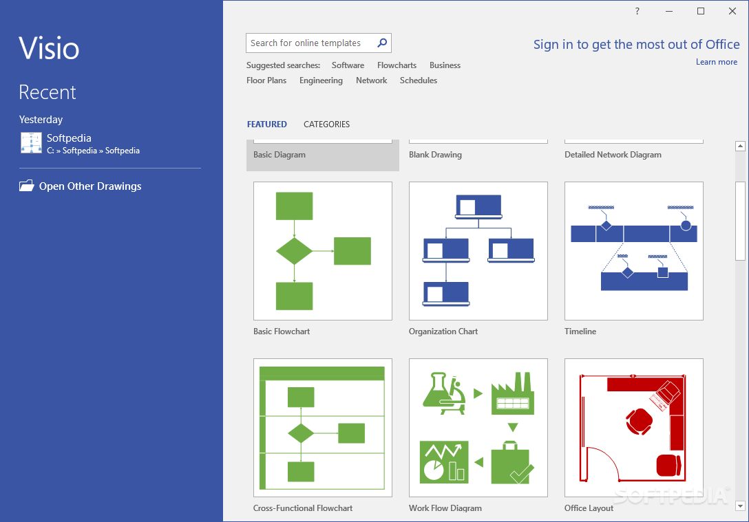Click the online templates search box
Screen dimensions: 749x522
[x=310, y=43]
